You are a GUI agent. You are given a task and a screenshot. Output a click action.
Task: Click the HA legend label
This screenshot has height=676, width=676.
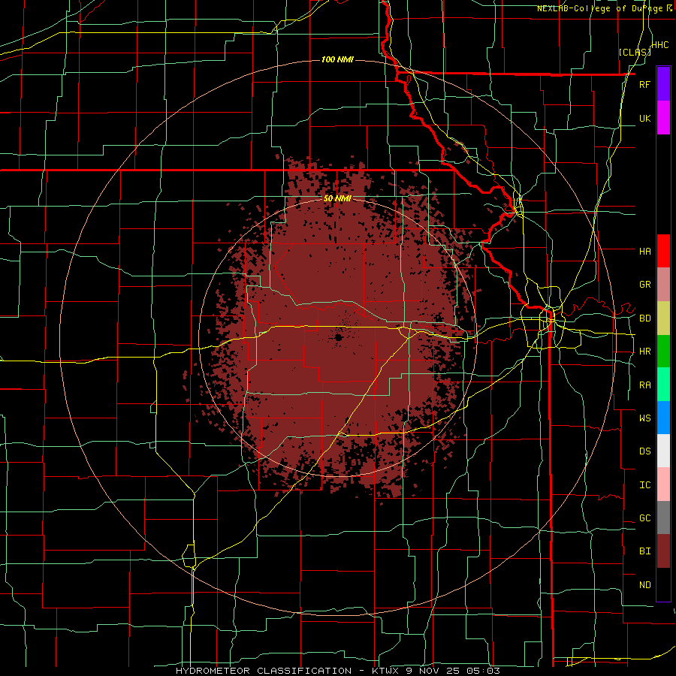pos(644,252)
